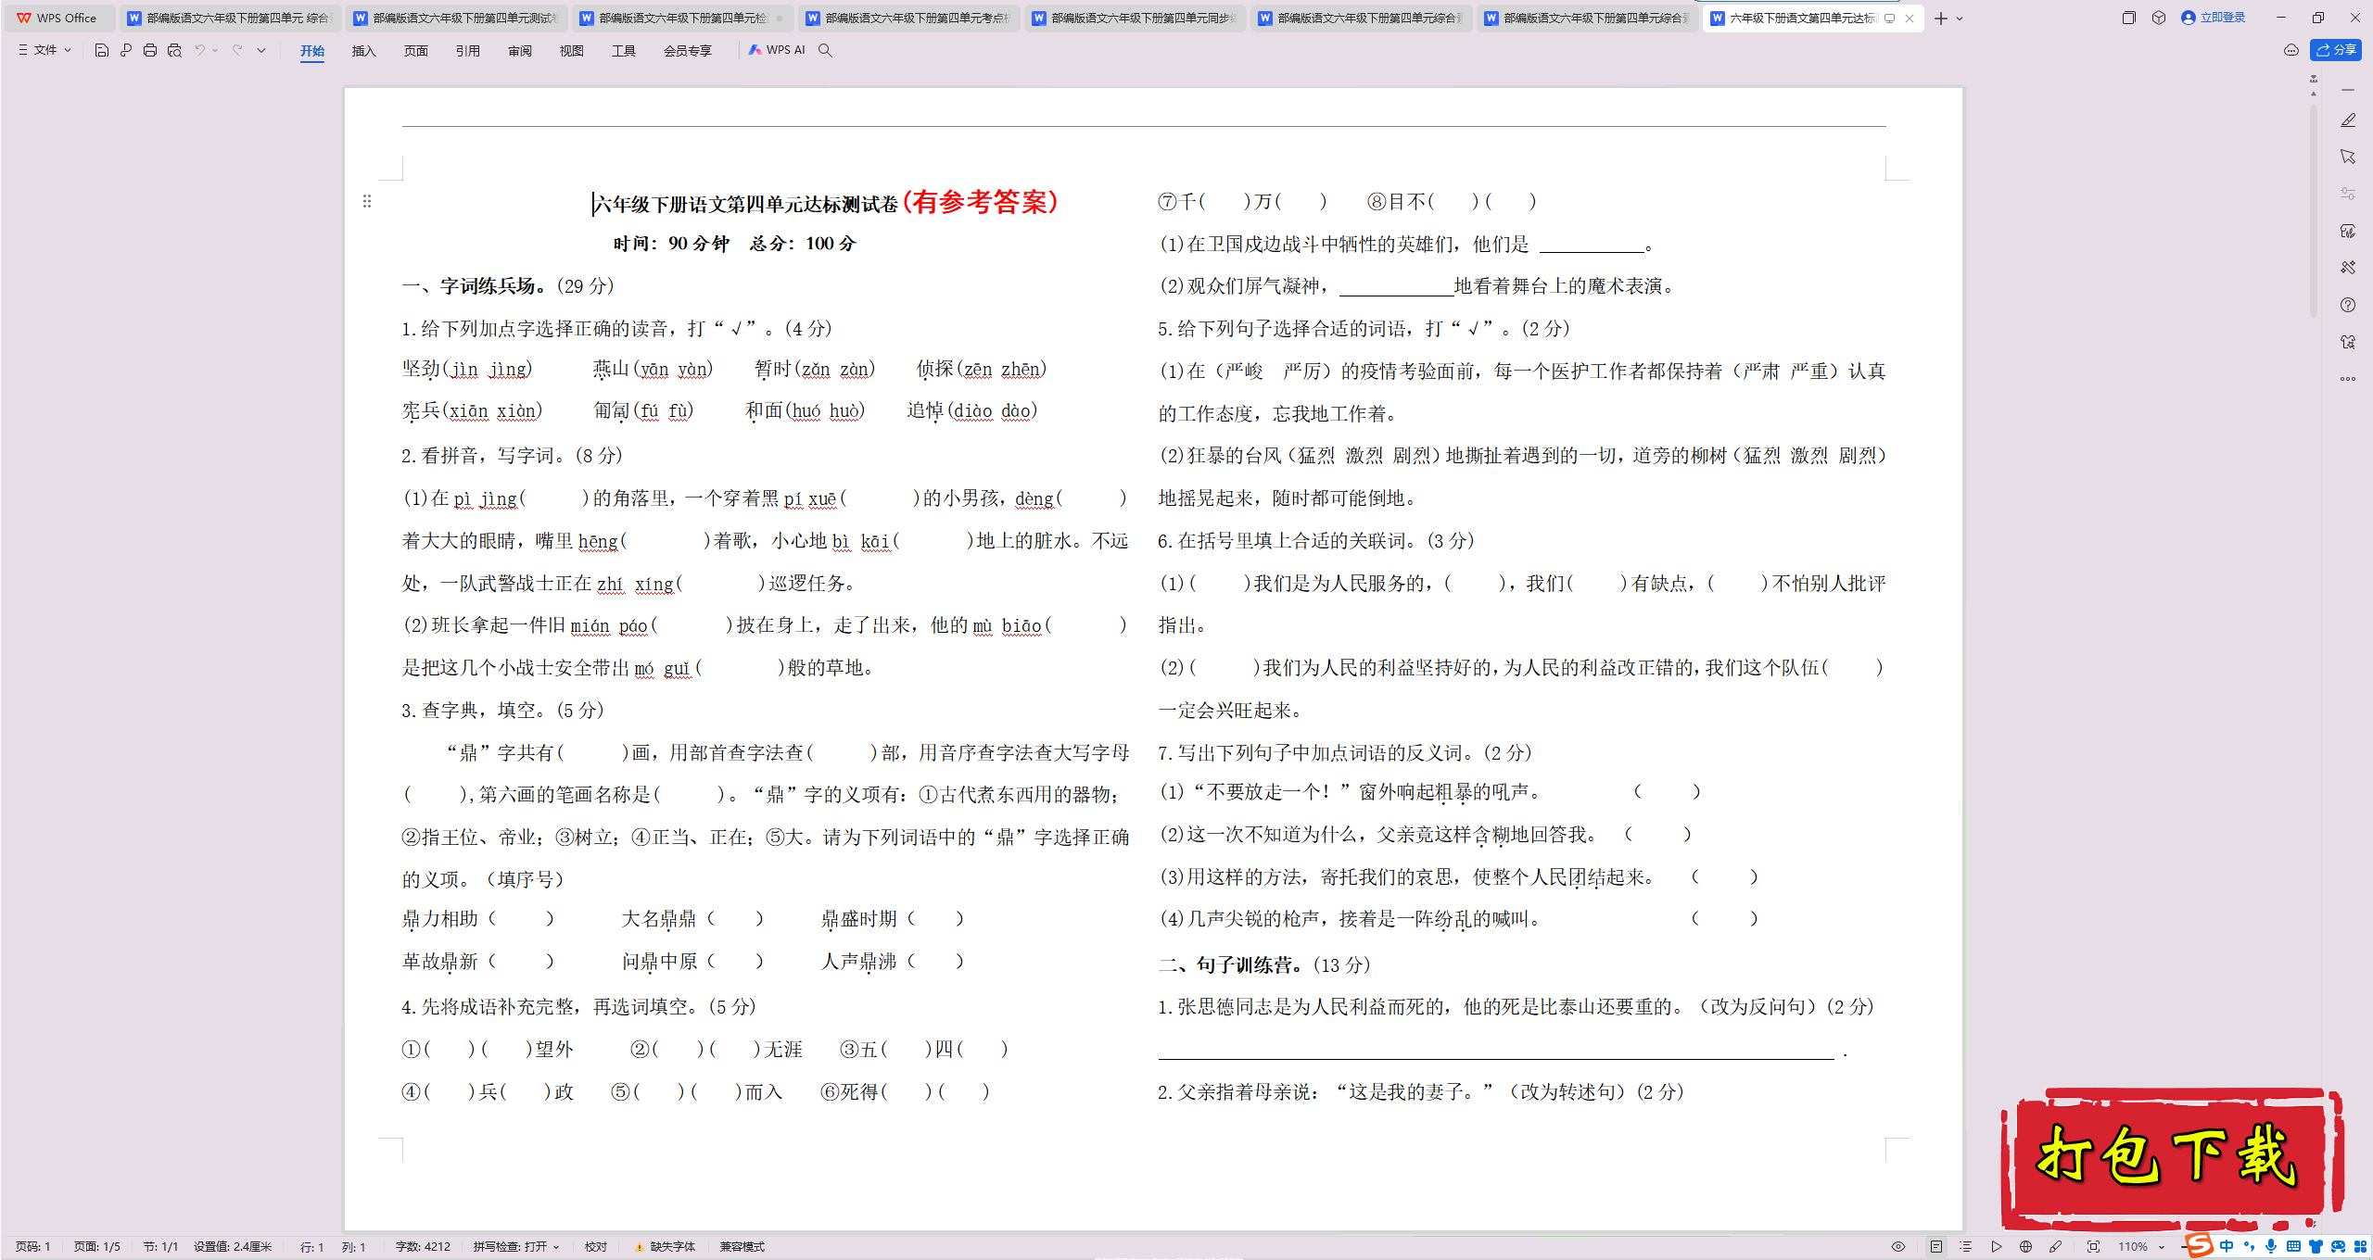Click the Save document icon
2373x1260 pixels.
pyautogui.click(x=102, y=50)
